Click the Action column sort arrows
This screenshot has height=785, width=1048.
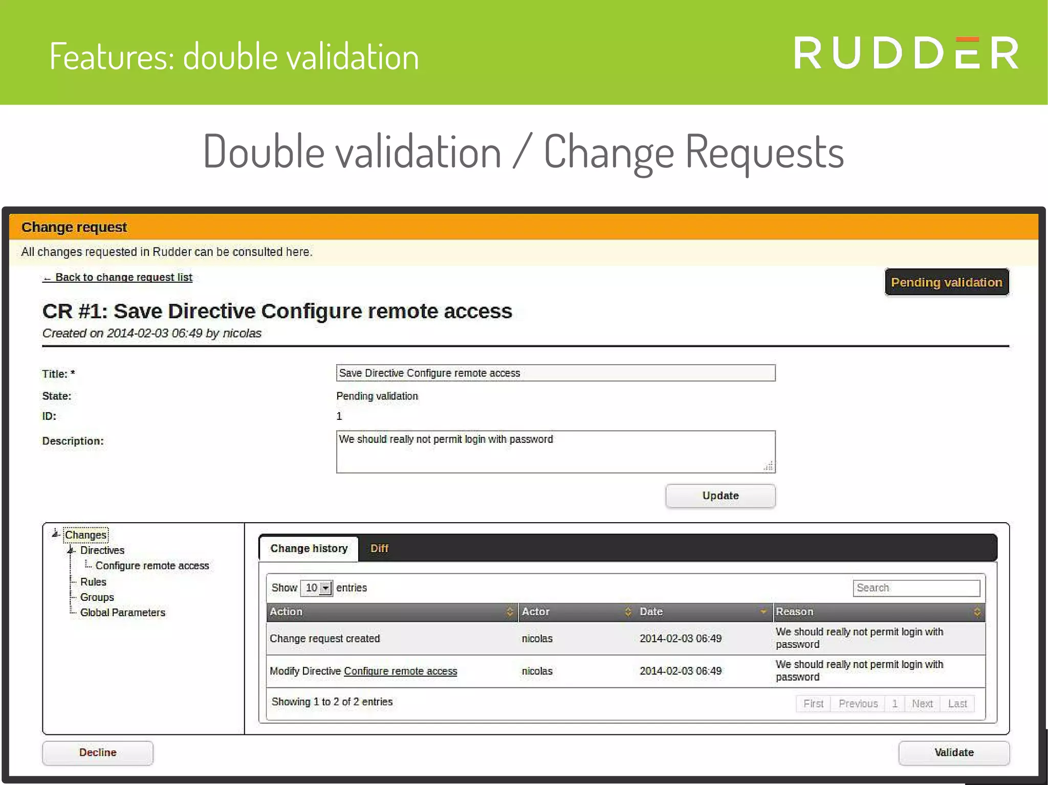click(509, 612)
